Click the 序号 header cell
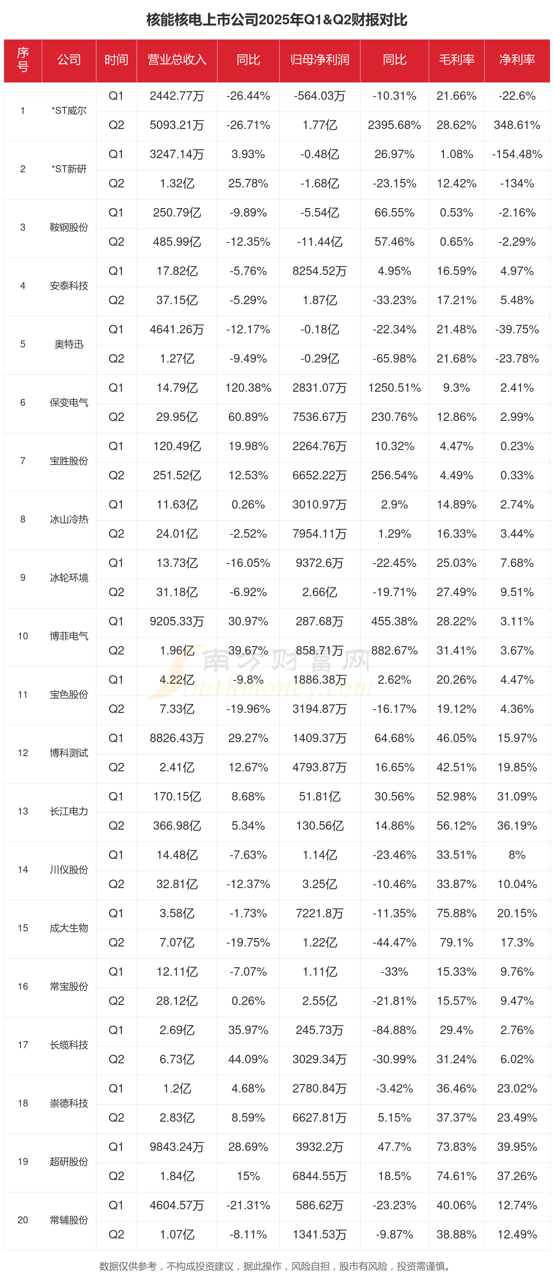This screenshot has height=1288, width=554. 23,60
